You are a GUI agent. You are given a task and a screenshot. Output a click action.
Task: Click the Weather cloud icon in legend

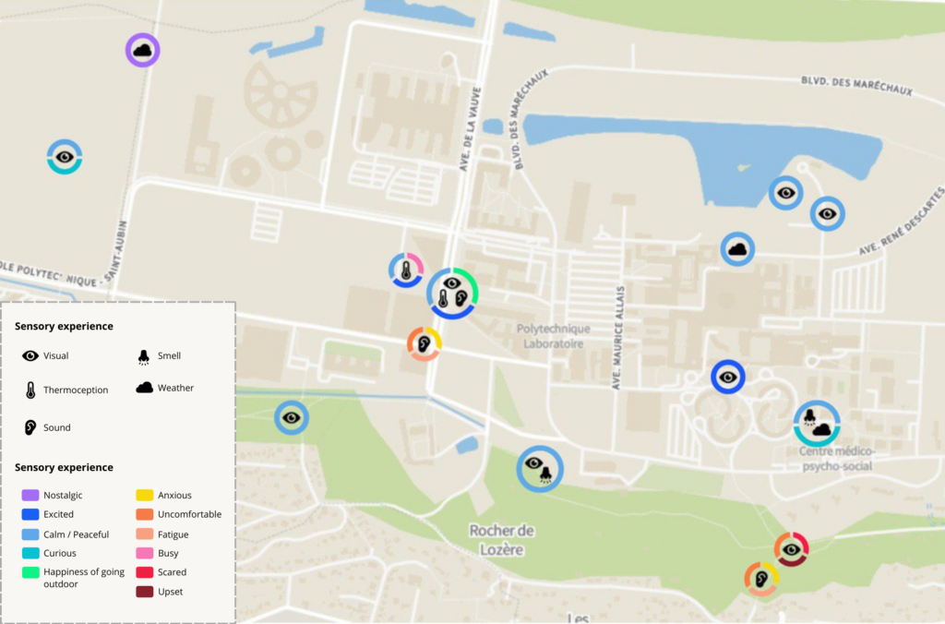pyautogui.click(x=144, y=388)
